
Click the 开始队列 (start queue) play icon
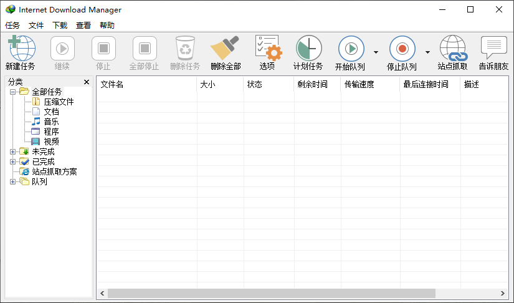coord(351,49)
